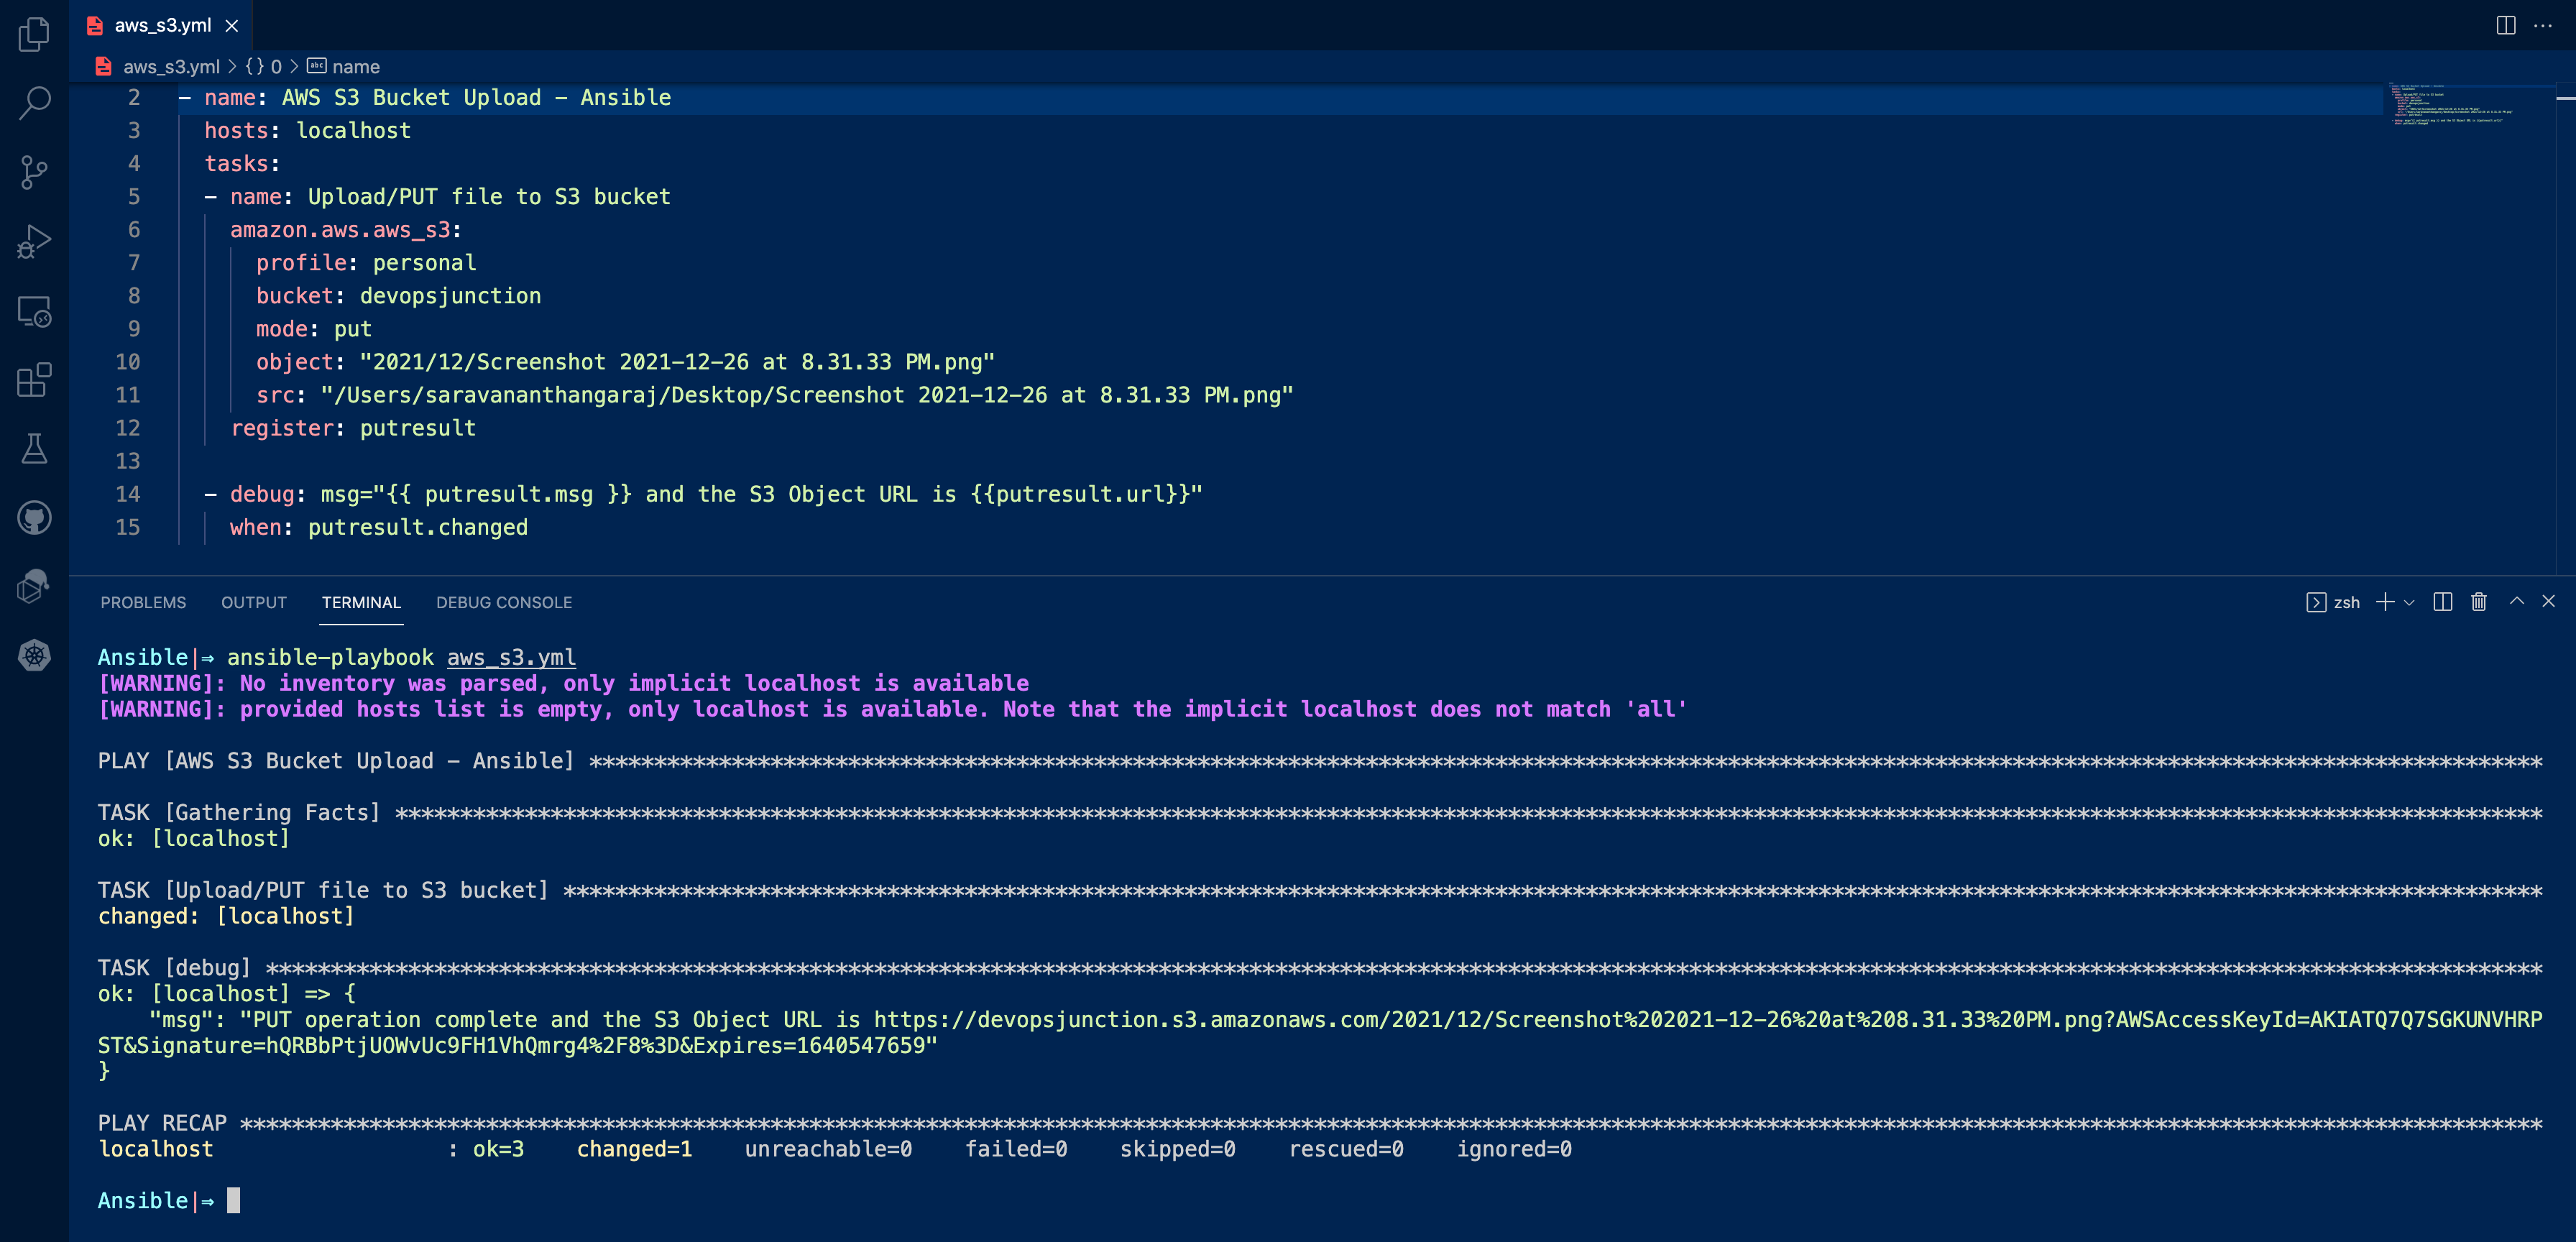Open the Testing flask icon

[34, 449]
